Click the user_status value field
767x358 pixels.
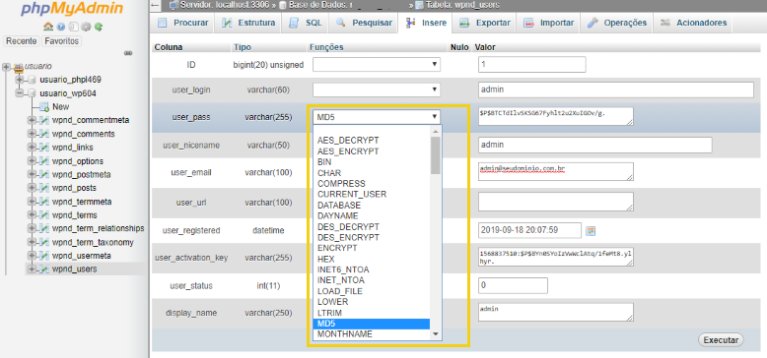click(513, 286)
